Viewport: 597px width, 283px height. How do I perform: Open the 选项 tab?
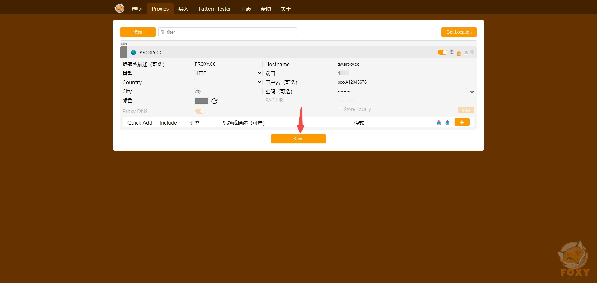point(137,9)
